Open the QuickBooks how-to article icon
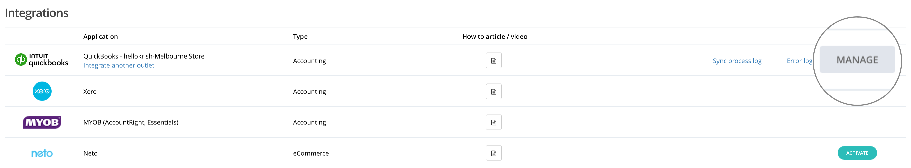911x168 pixels. (494, 61)
